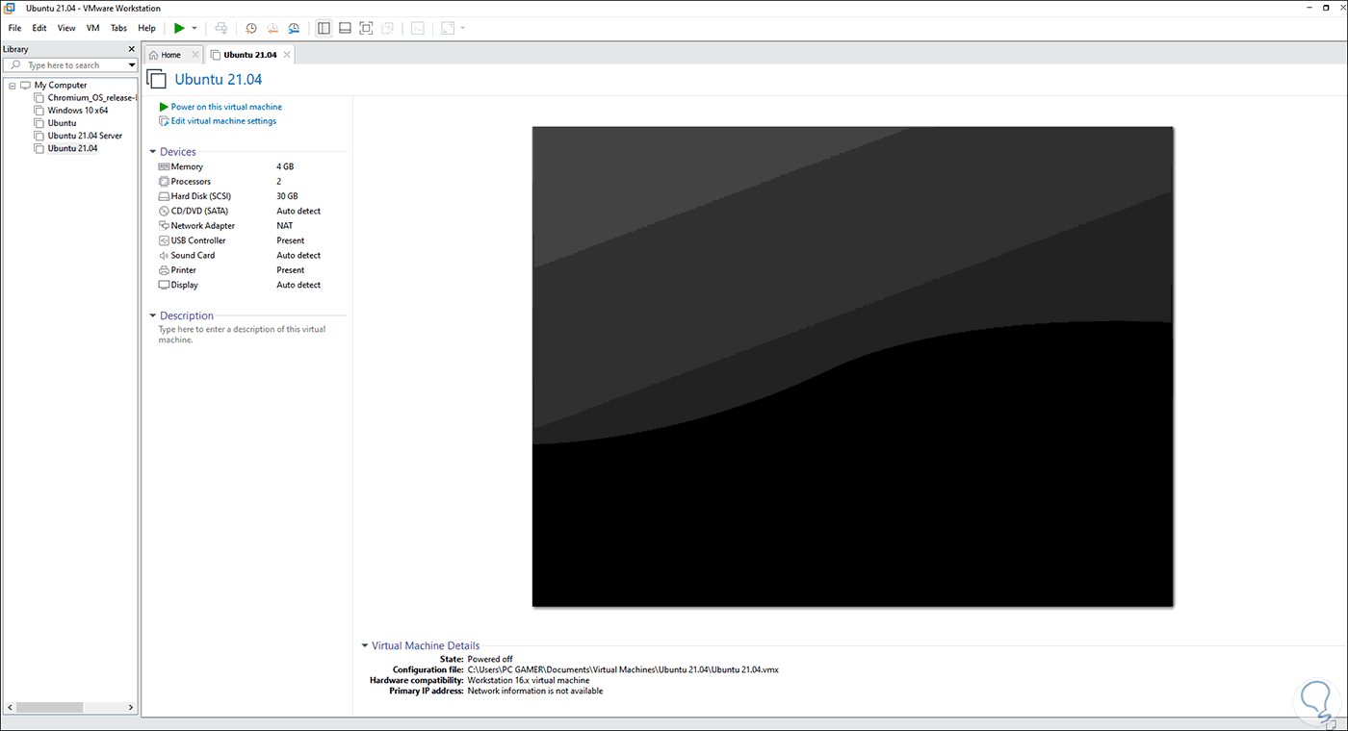Click the Stretch Guest toolbar icon

[448, 28]
